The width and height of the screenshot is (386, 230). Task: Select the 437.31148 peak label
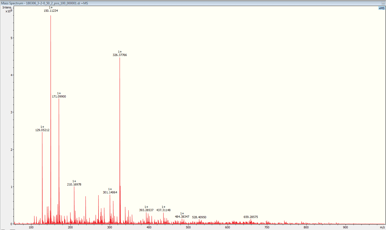point(164,210)
